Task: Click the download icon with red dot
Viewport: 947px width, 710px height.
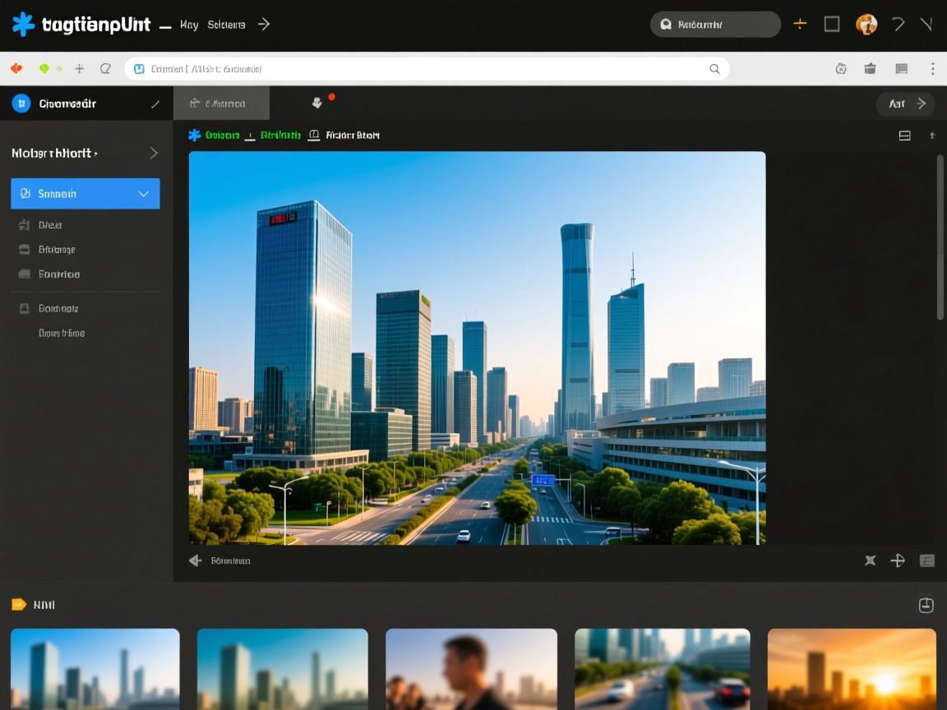Action: coord(317,103)
